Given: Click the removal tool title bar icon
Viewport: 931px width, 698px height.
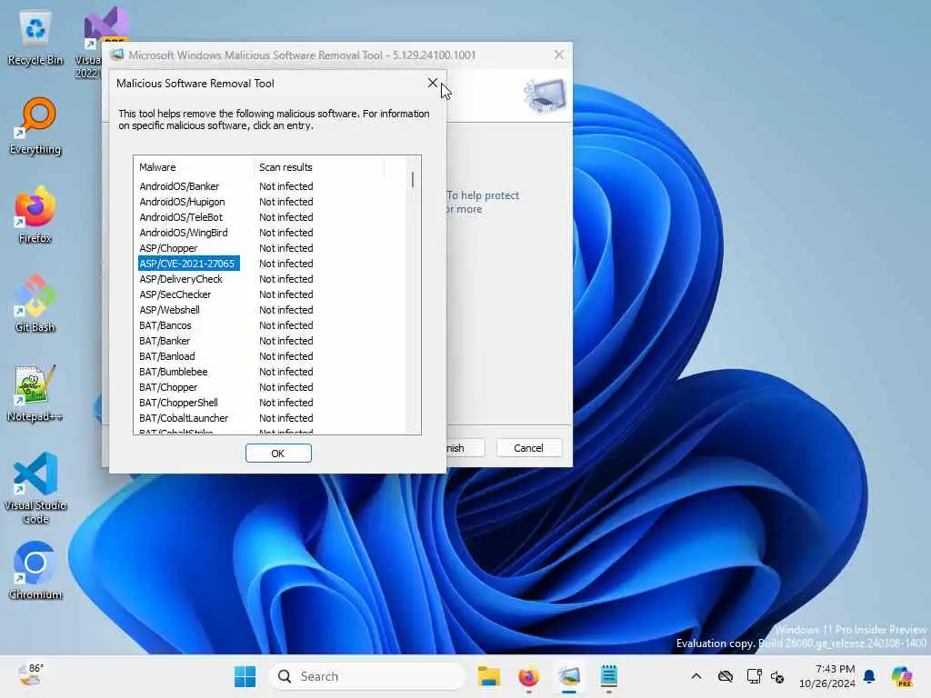Looking at the screenshot, I should click(x=117, y=55).
